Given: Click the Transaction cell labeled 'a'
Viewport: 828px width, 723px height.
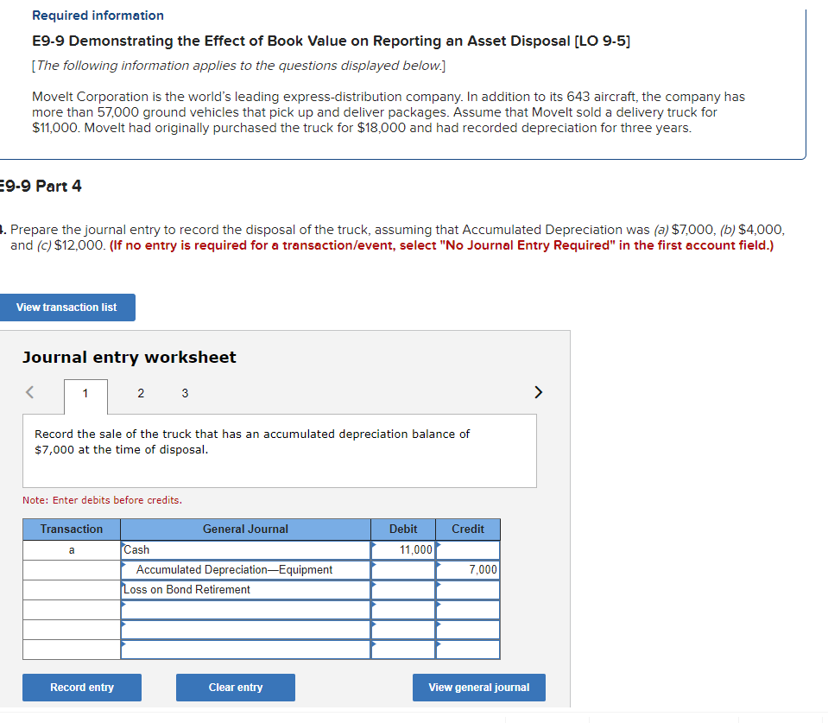Looking at the screenshot, I should [x=72, y=549].
